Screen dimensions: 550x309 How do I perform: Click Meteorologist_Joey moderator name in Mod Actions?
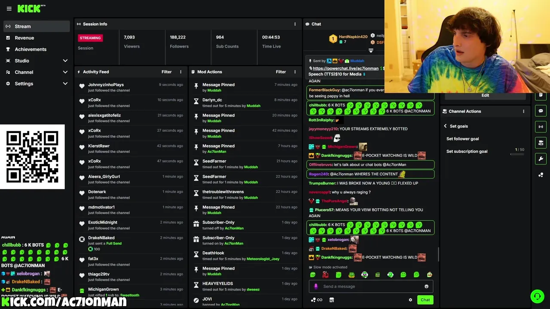click(263, 259)
